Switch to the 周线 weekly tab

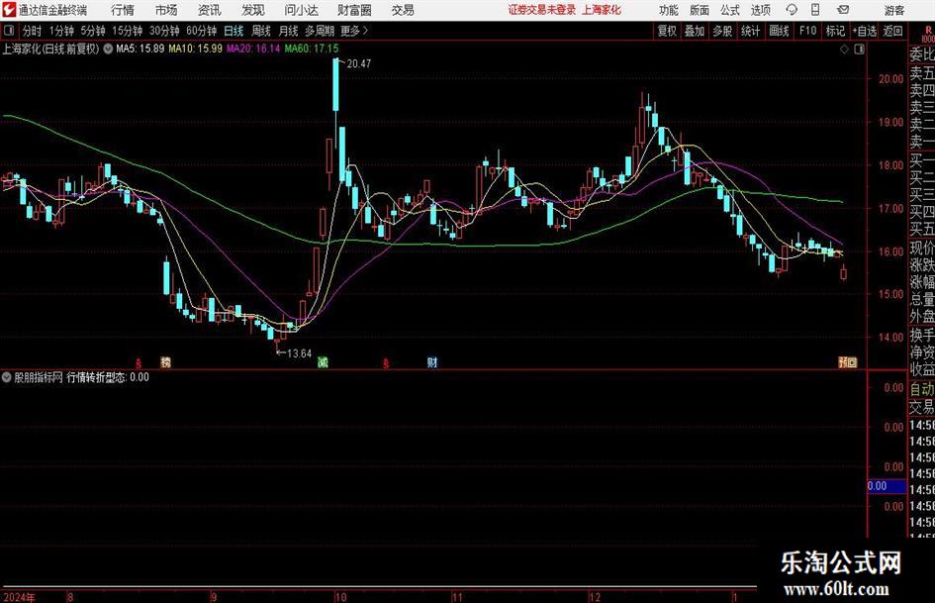[x=261, y=31]
